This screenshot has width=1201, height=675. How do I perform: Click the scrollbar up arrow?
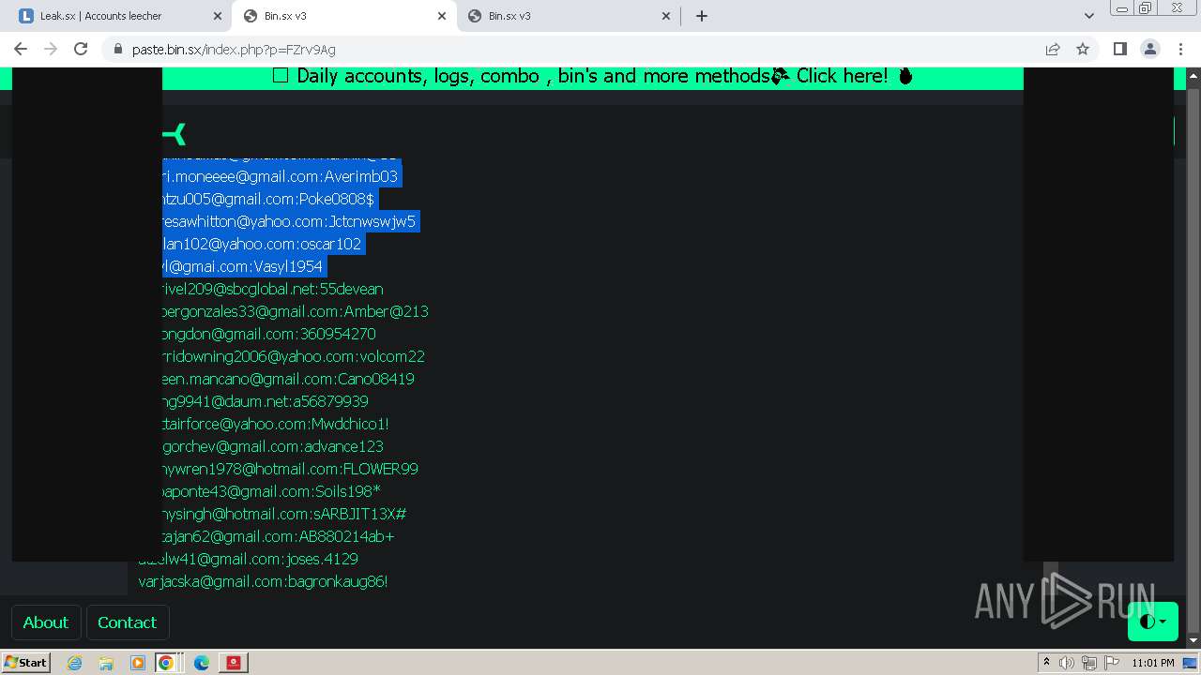coord(1193,74)
